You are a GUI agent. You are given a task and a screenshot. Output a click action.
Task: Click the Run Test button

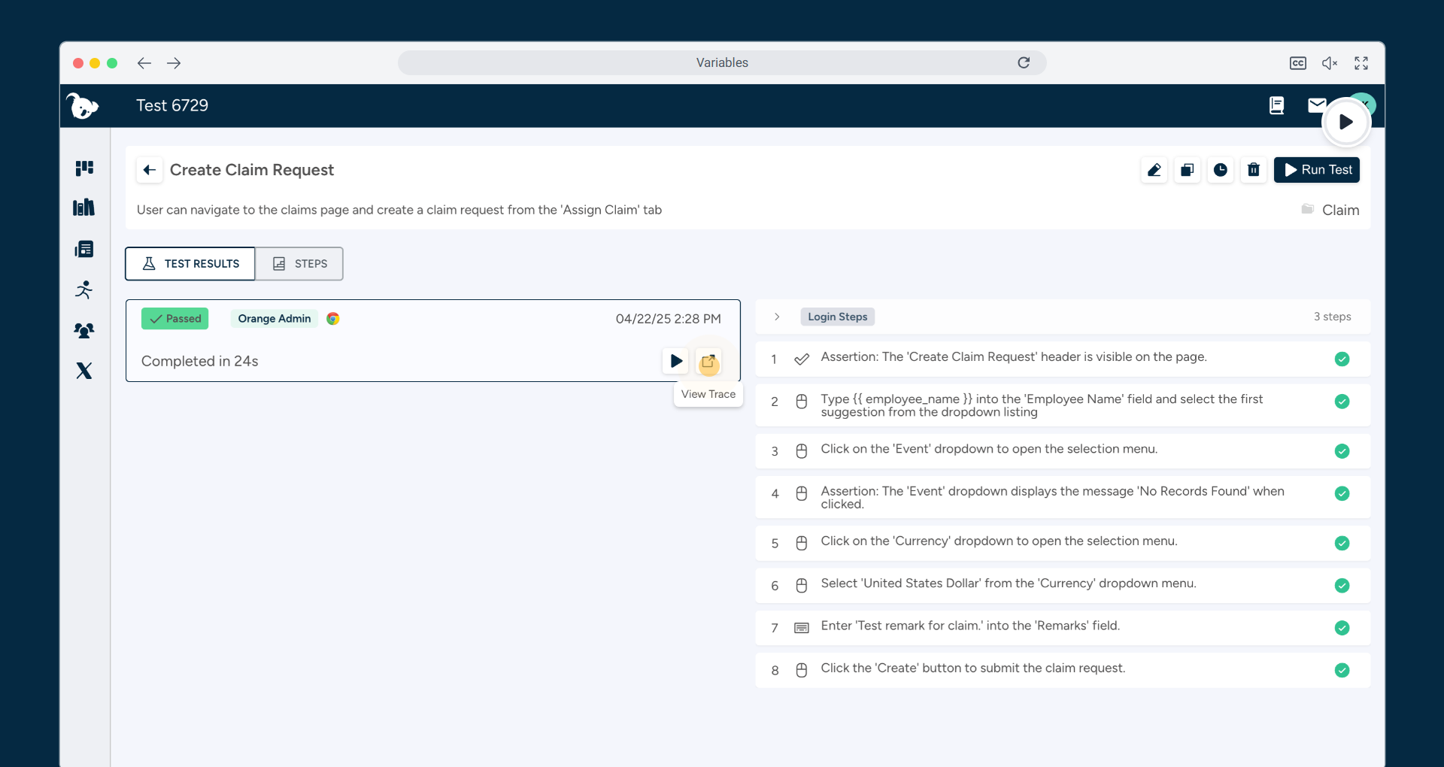tap(1317, 170)
